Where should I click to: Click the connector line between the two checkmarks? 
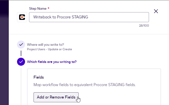[21, 53]
